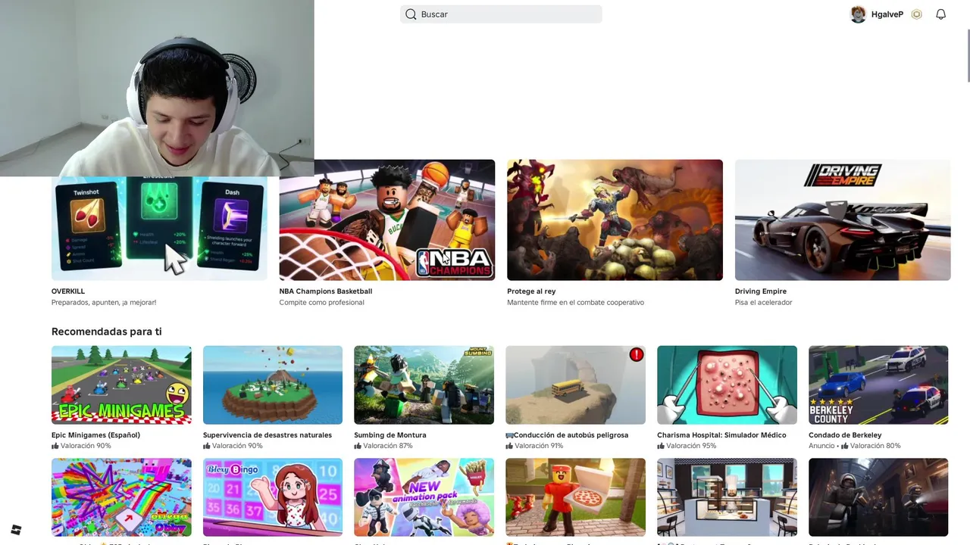
Task: Open the Robux balance icon
Action: pyautogui.click(x=916, y=14)
